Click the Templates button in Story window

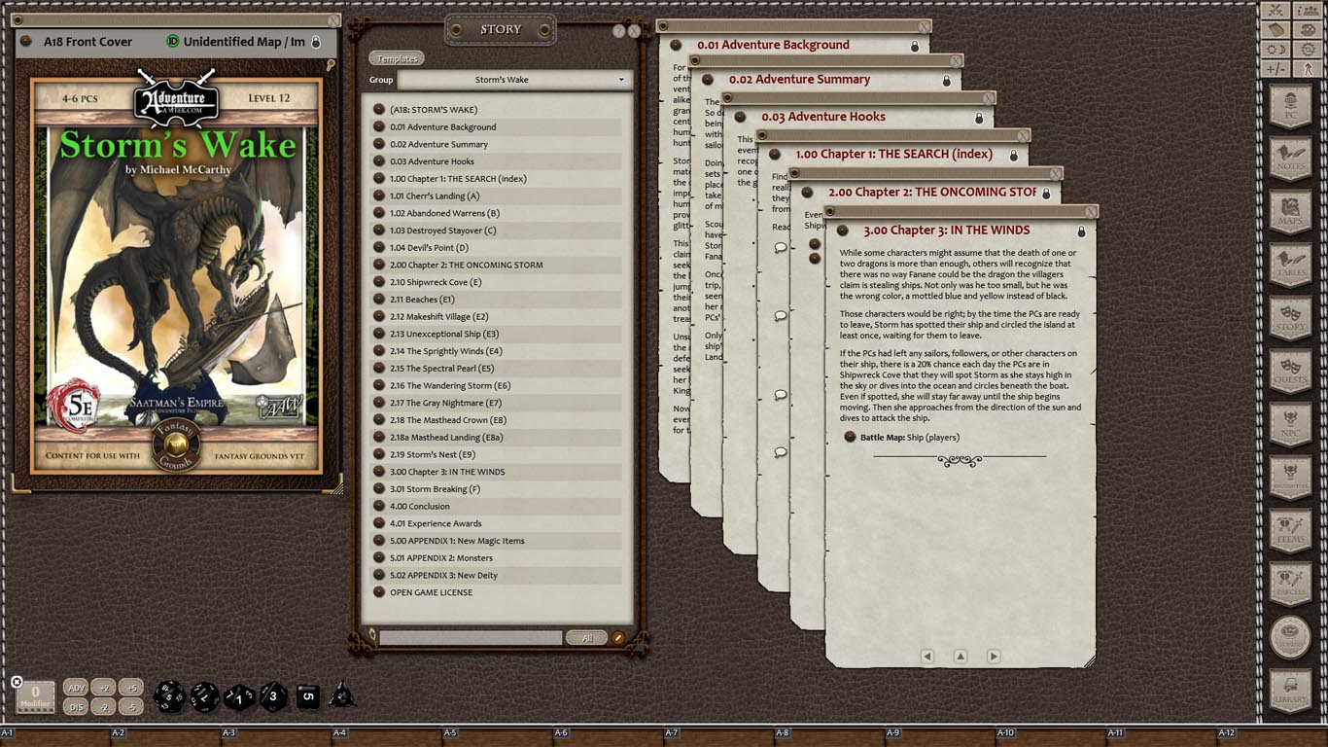(396, 57)
